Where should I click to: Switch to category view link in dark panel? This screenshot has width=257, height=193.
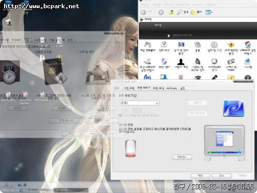click(x=180, y=36)
